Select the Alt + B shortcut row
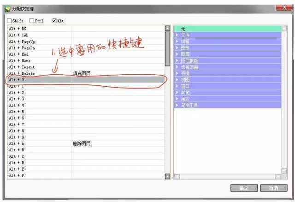 pyautogui.click(x=86, y=150)
